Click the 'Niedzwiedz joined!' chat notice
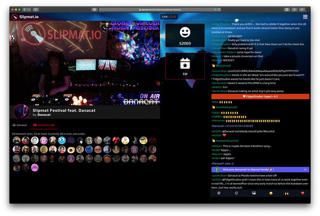 click(x=225, y=141)
